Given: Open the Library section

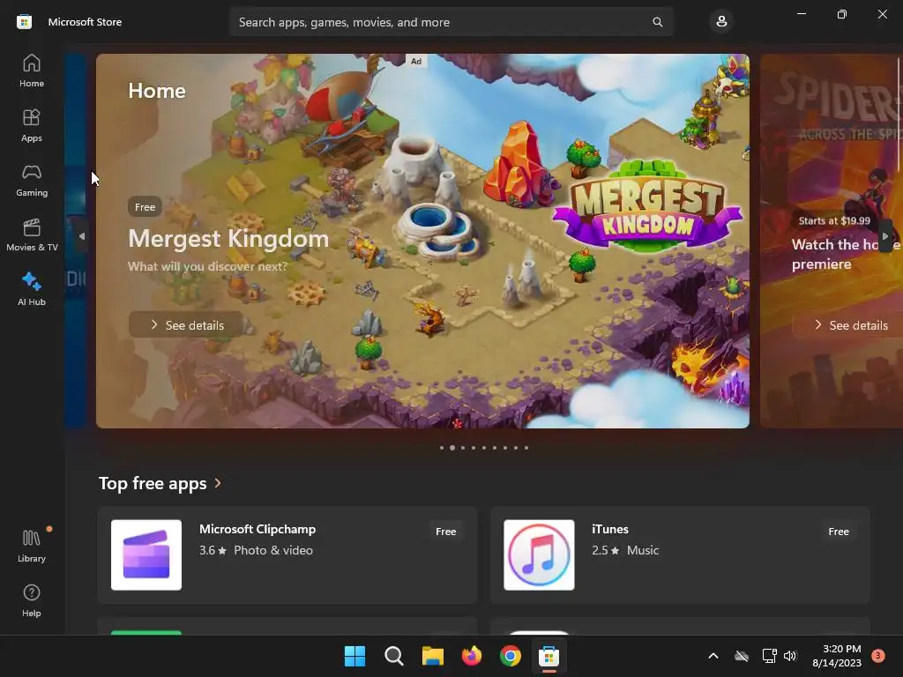Looking at the screenshot, I should 32,546.
